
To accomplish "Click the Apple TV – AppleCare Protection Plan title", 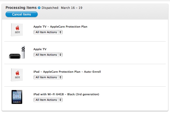I will pos(60,27).
